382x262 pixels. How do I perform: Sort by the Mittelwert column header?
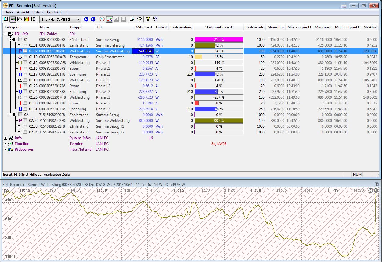pyautogui.click(x=144, y=27)
